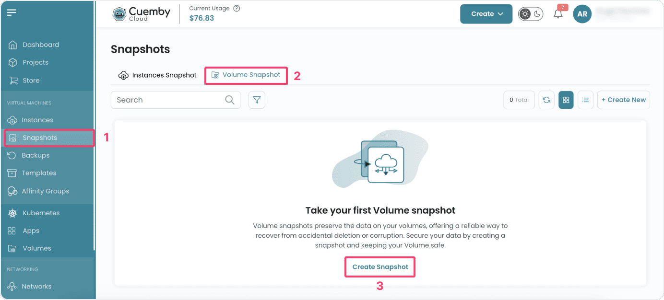This screenshot has width=664, height=300.
Task: Click inside the Search field
Action: coord(168,100)
